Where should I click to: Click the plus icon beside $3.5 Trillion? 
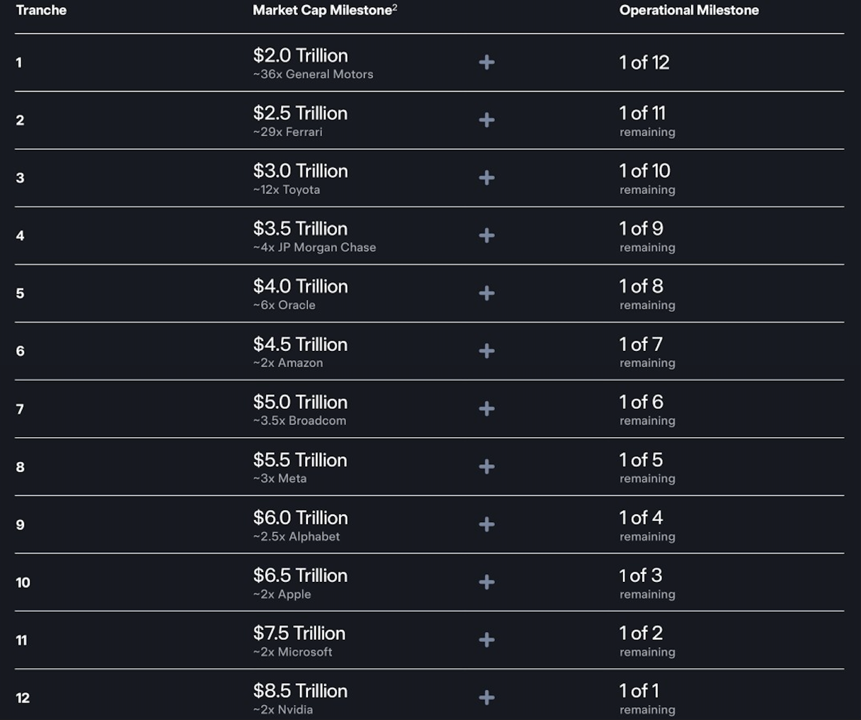click(x=487, y=236)
